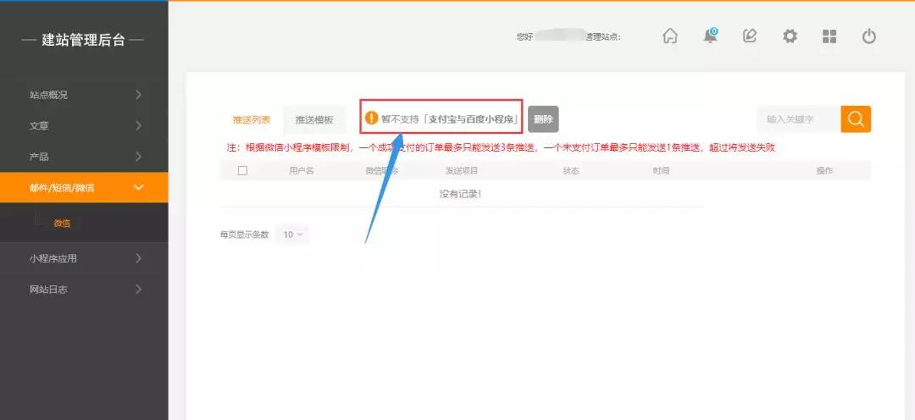
Task: Collapse the 邮件/短信/微信 section
Action: pos(84,187)
